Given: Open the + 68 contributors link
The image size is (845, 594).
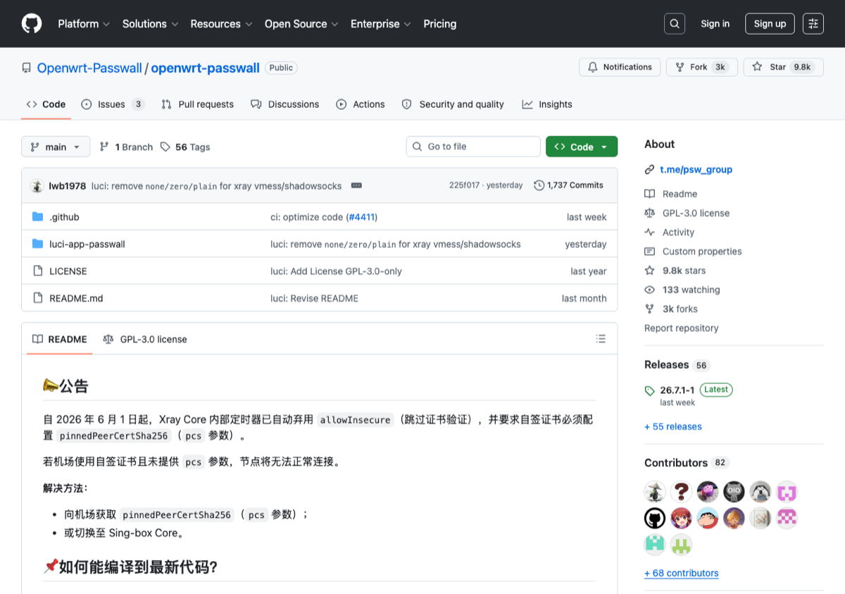Looking at the screenshot, I should 682,573.
